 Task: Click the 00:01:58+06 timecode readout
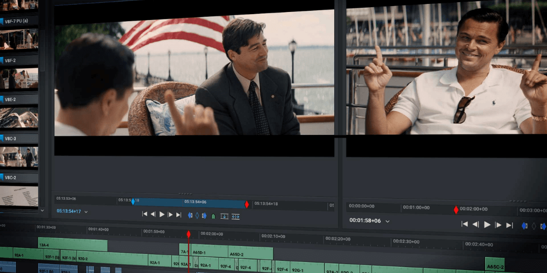(365, 221)
